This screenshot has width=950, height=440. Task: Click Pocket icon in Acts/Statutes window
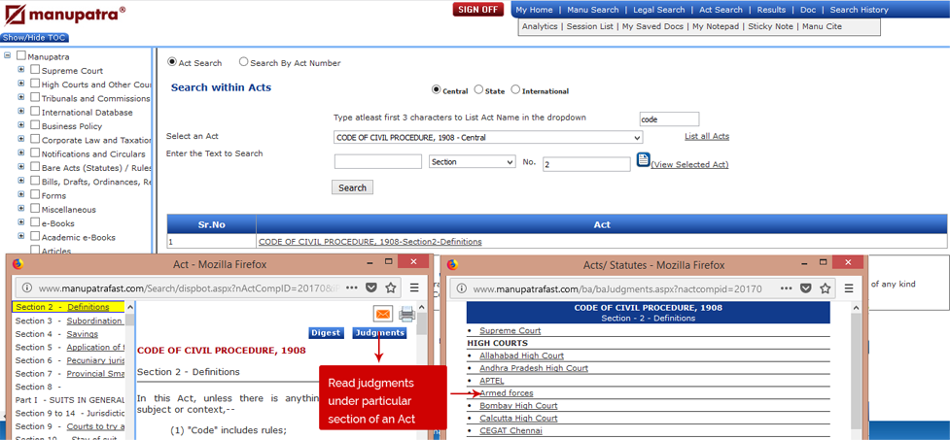point(805,288)
